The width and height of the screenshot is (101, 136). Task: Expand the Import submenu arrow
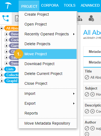pyautogui.click(x=74, y=93)
